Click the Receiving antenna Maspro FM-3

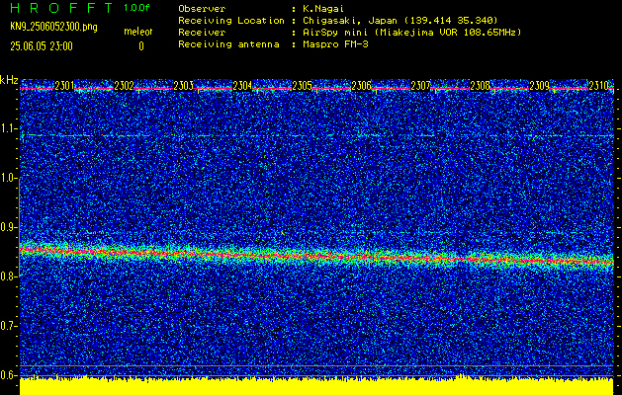[x=335, y=44]
